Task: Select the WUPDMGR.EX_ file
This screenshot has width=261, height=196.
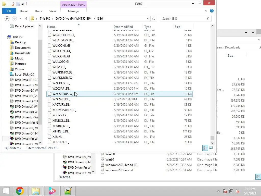Action: (119, 78)
